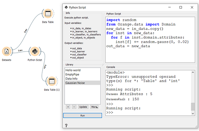Image resolution: width=199 pixels, height=131 pixels.
Task: Click the Datasets node label
Action: [x=6, y=60]
